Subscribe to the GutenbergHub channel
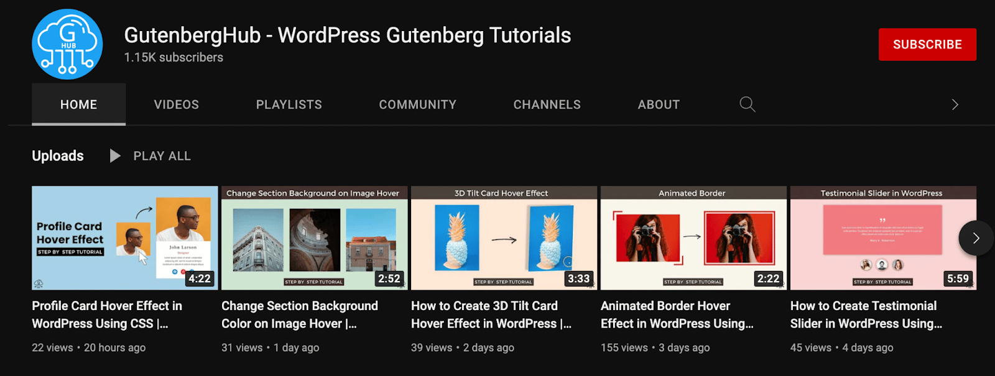Viewport: 995px width, 376px height. (x=927, y=44)
